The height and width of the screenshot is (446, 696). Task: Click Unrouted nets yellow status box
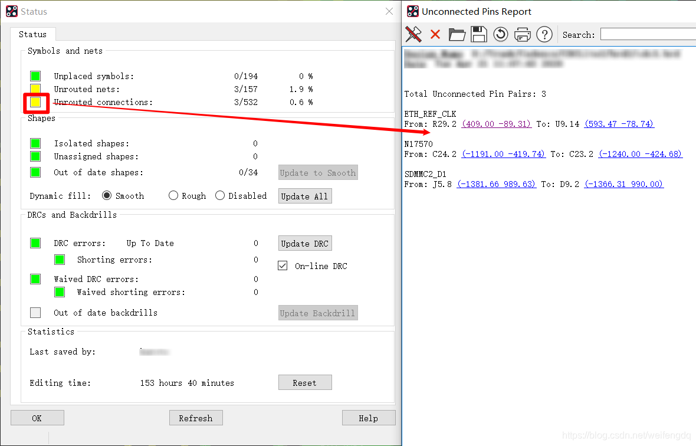point(35,88)
